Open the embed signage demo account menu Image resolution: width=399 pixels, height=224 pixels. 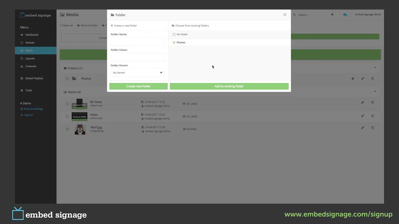click(x=368, y=15)
